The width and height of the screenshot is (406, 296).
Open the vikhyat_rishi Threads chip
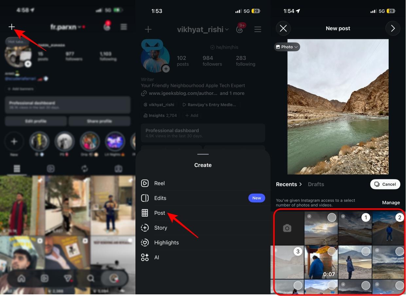point(159,105)
